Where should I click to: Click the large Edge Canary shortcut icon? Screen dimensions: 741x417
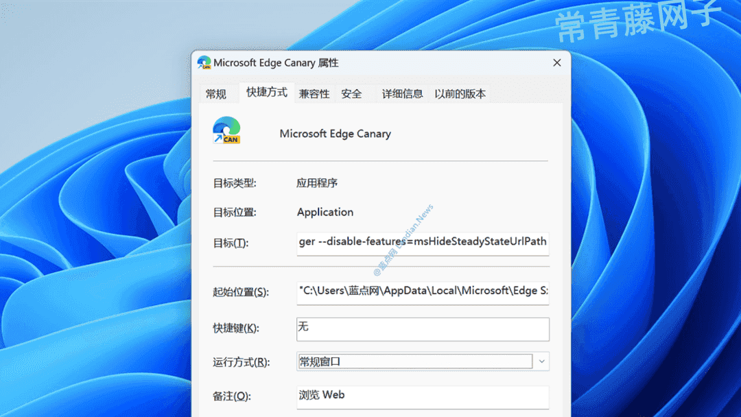click(x=227, y=130)
